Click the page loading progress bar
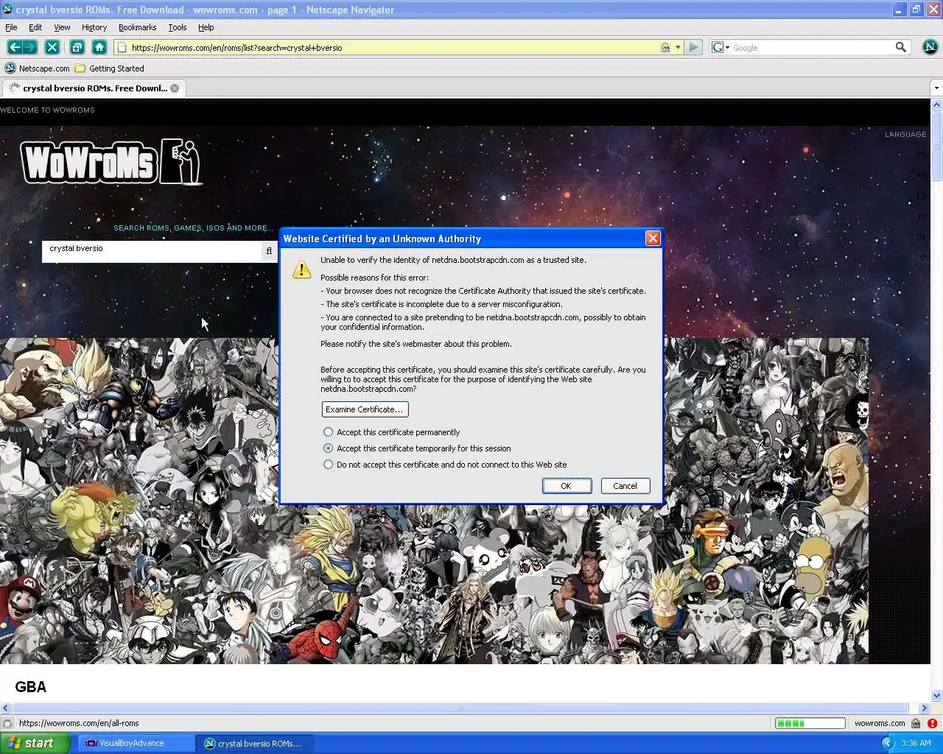Screen dimensions: 943x754 coord(810,723)
